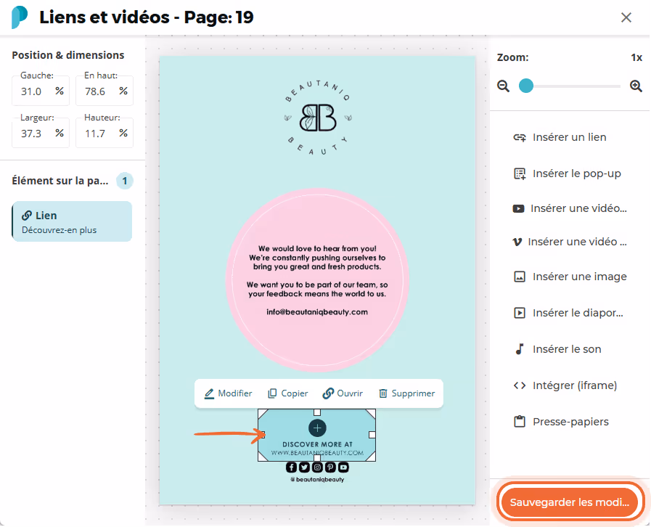Save changes with Sauvegarder les modifications button
Viewport: 651px width, 527px height.
coord(570,502)
